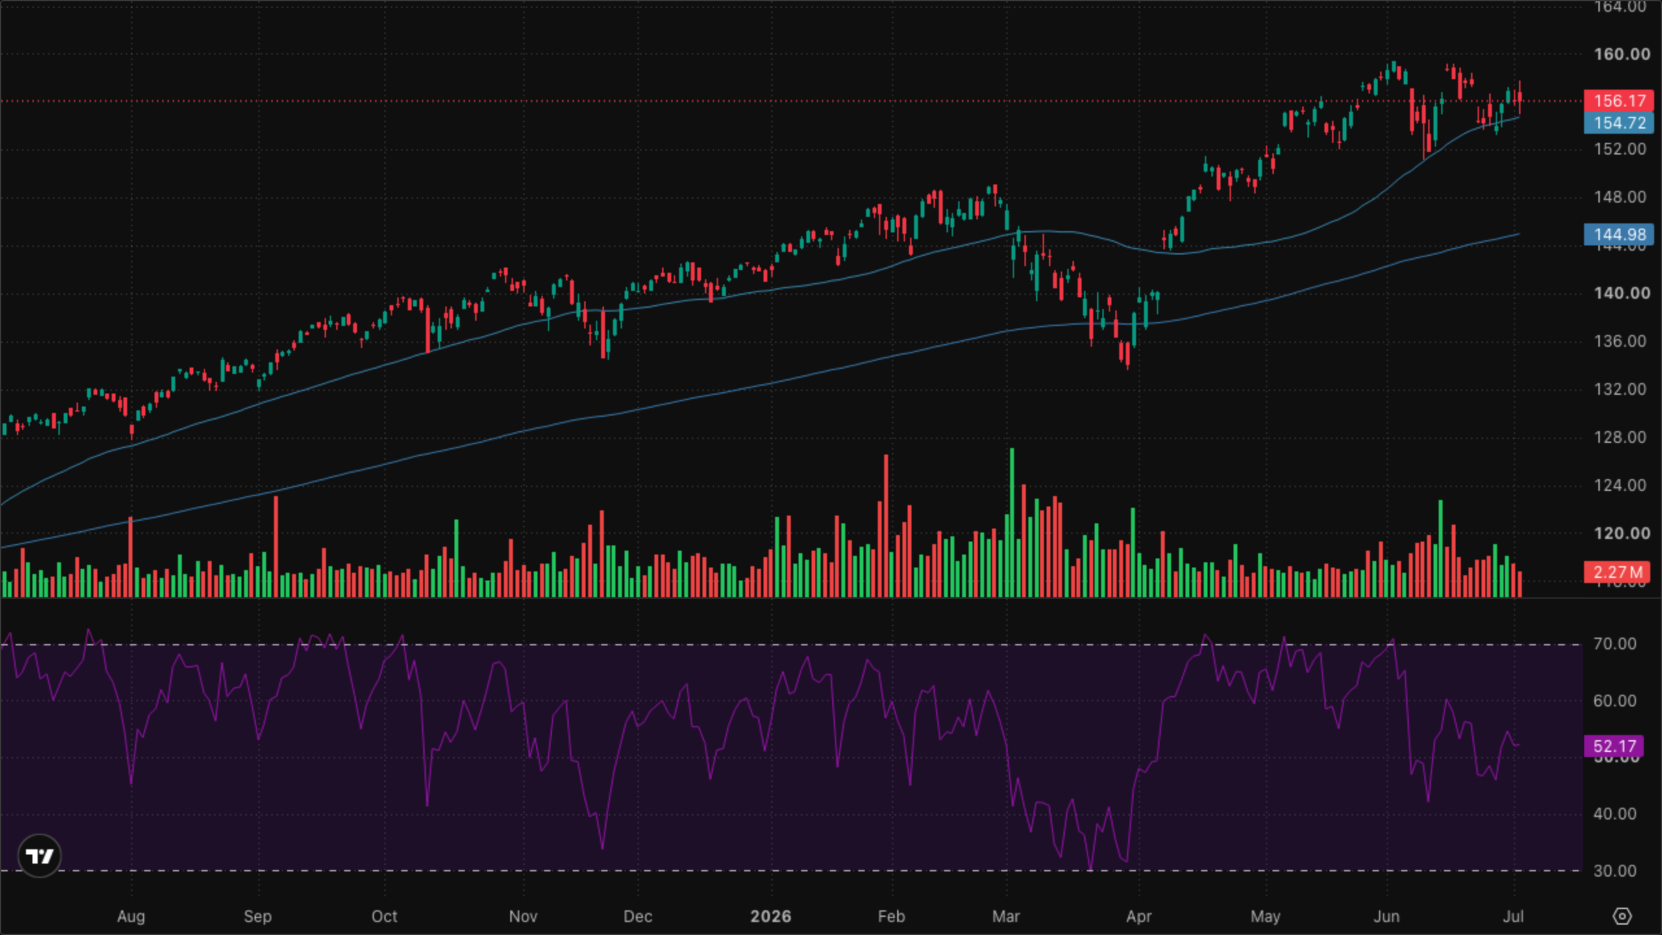Image resolution: width=1662 pixels, height=935 pixels.
Task: Click the Dec label on time axis
Action: (x=638, y=917)
